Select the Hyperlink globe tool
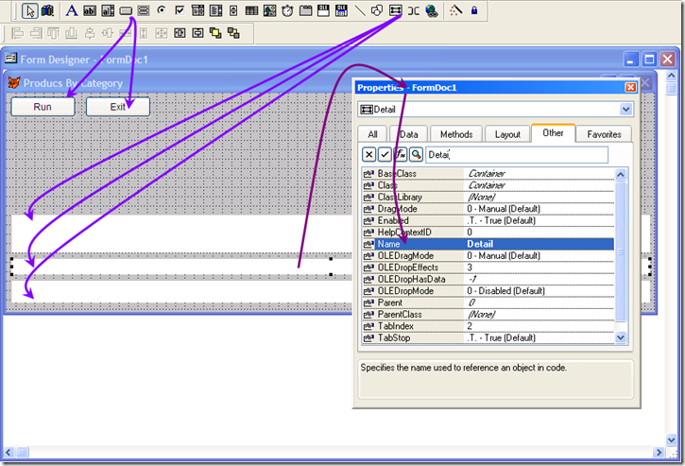 pos(432,10)
